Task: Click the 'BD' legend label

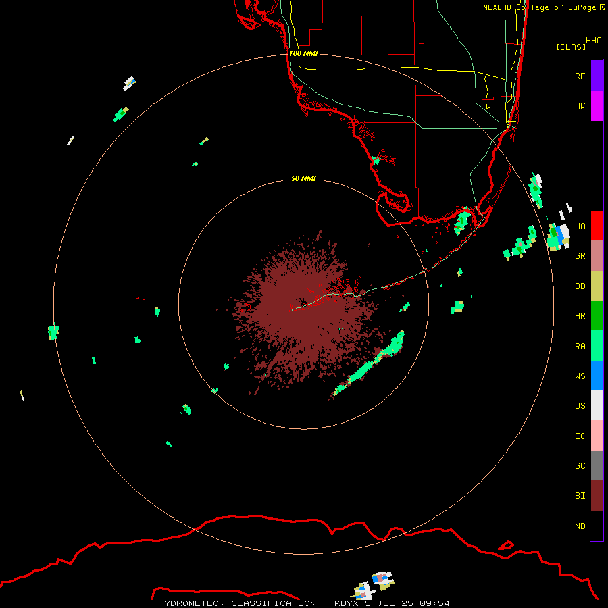Action: (580, 286)
